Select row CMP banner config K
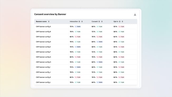Viewport: 172px width, 97px height. [x=86, y=77]
